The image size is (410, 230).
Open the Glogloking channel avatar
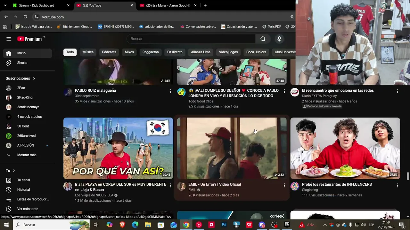point(295,186)
